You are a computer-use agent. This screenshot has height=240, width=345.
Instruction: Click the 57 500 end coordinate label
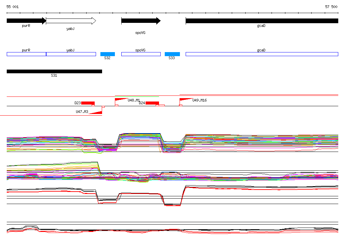coord(331,7)
